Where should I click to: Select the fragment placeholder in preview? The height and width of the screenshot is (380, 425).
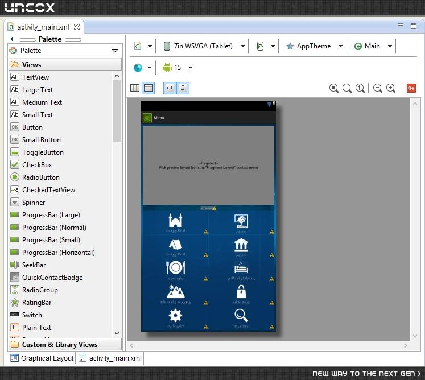[x=208, y=166]
